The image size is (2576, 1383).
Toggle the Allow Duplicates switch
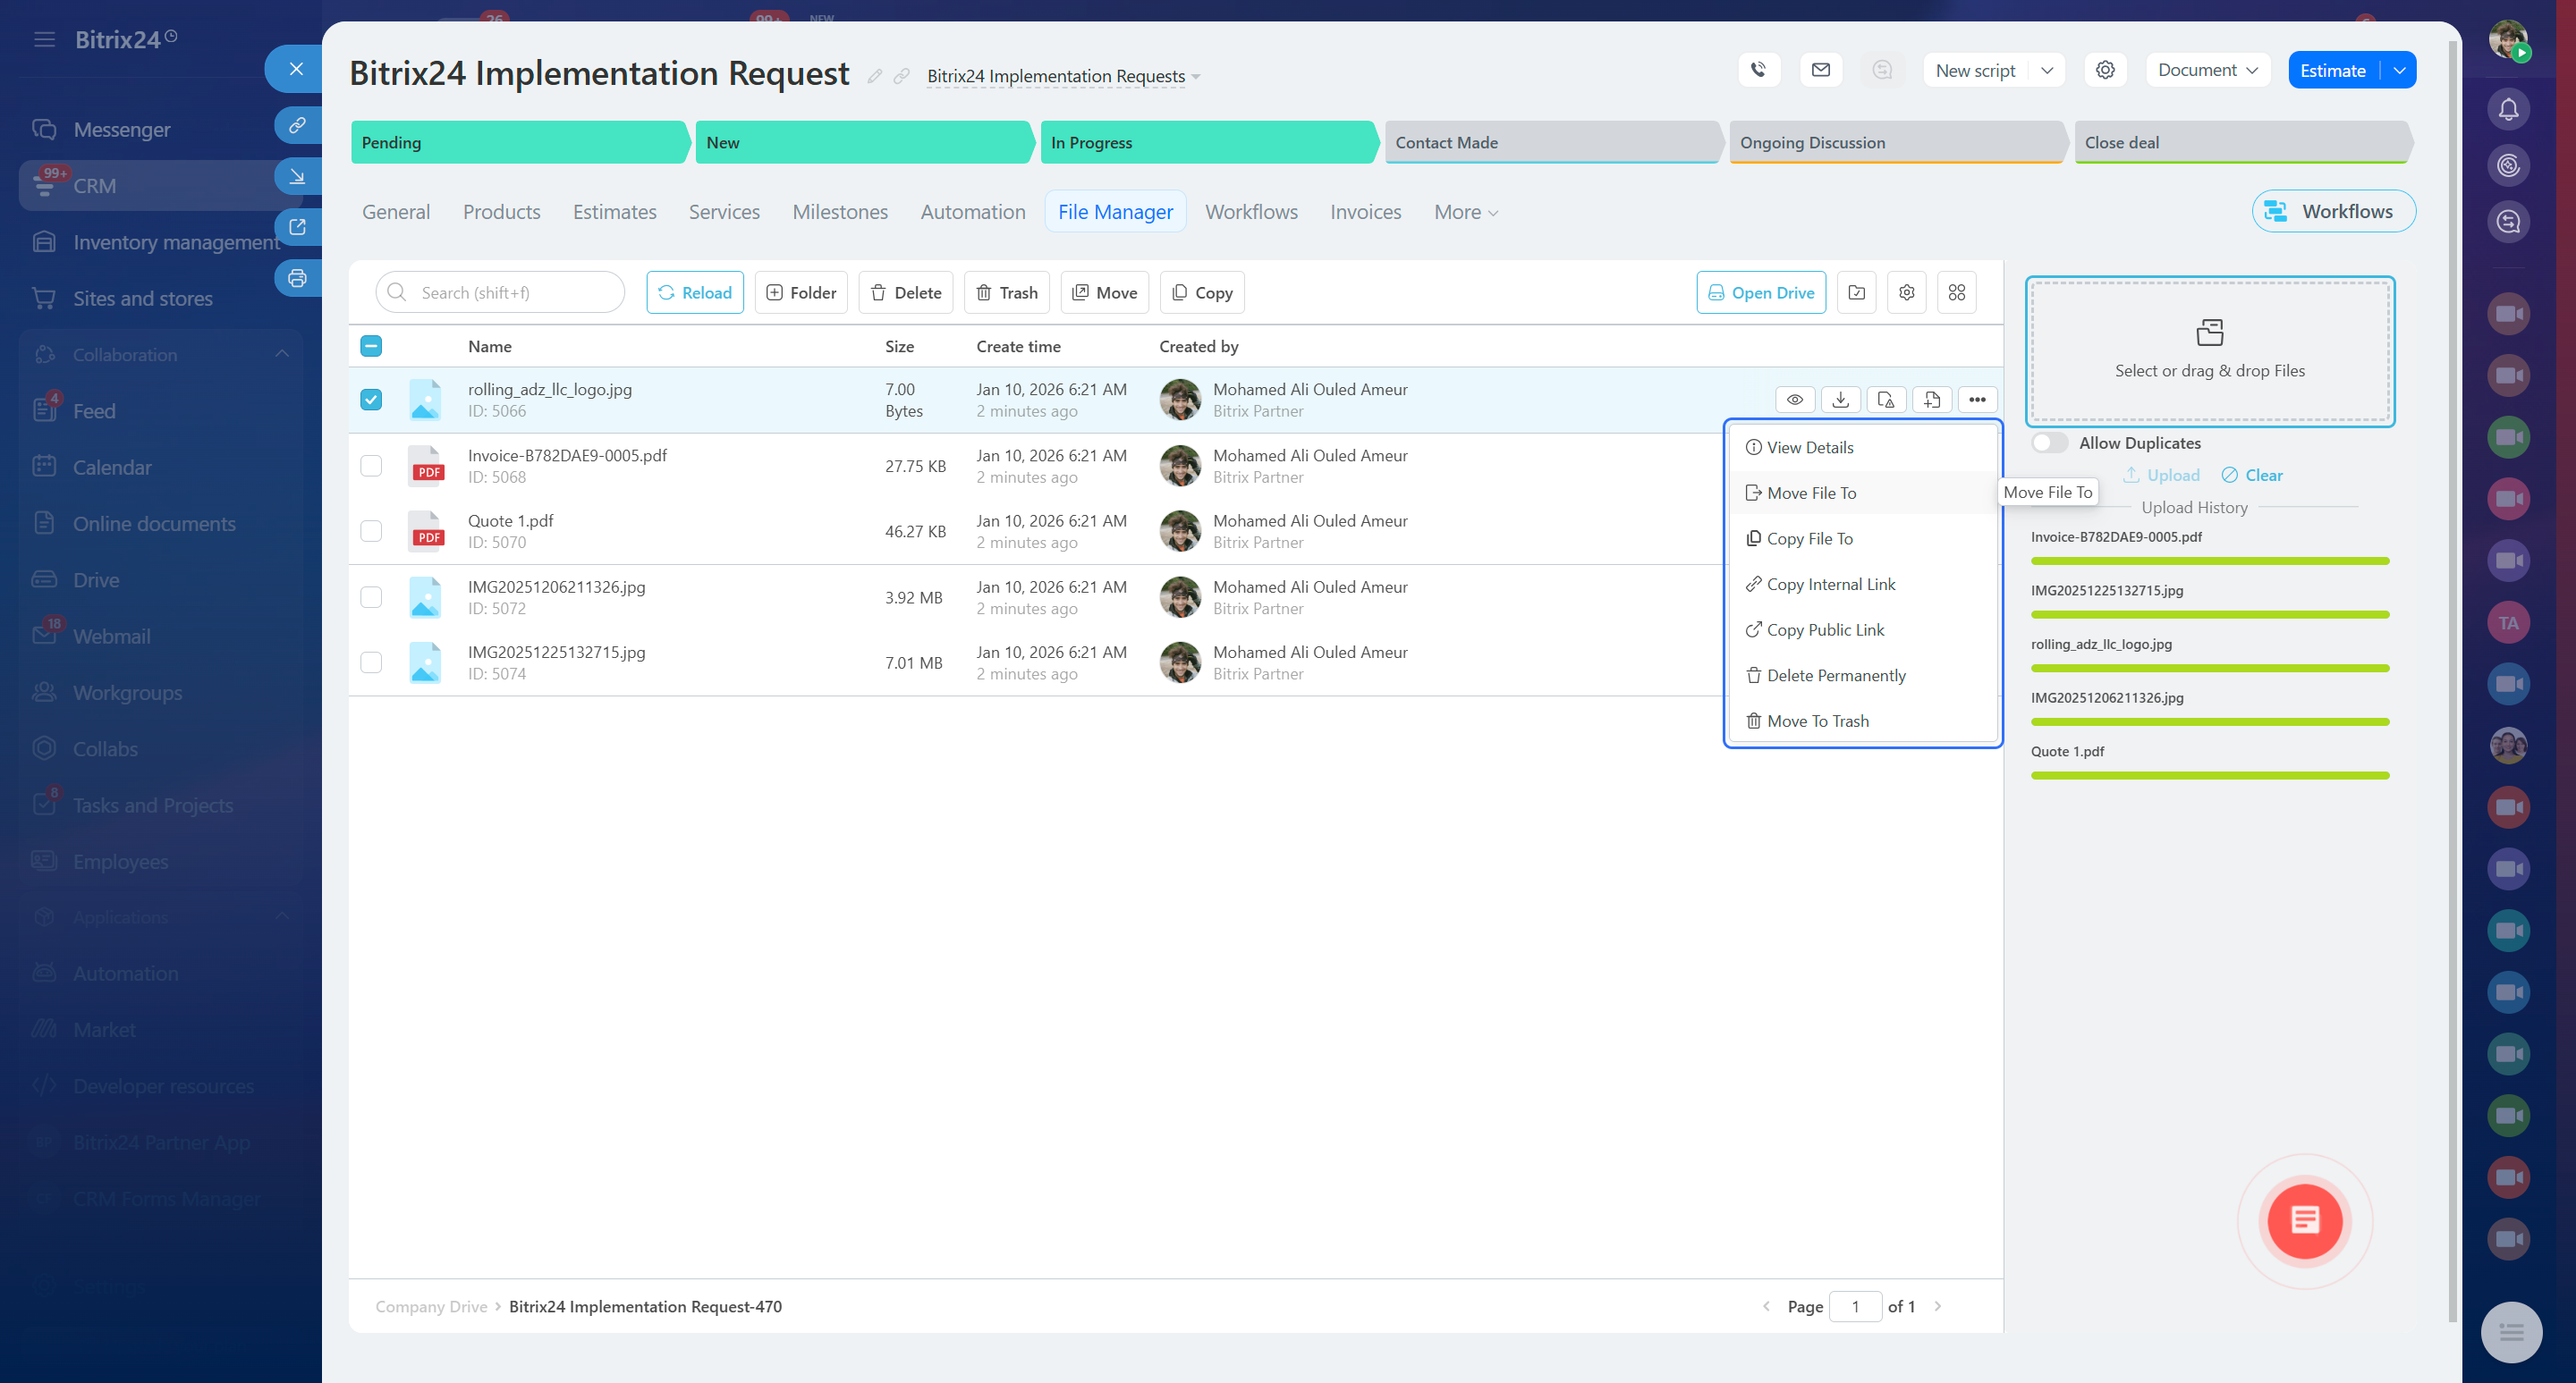2049,443
